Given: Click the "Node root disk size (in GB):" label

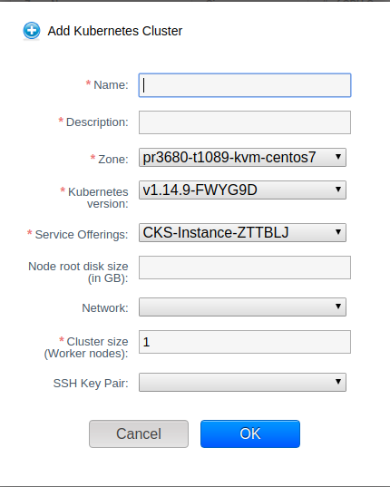Looking at the screenshot, I should tap(78, 272).
